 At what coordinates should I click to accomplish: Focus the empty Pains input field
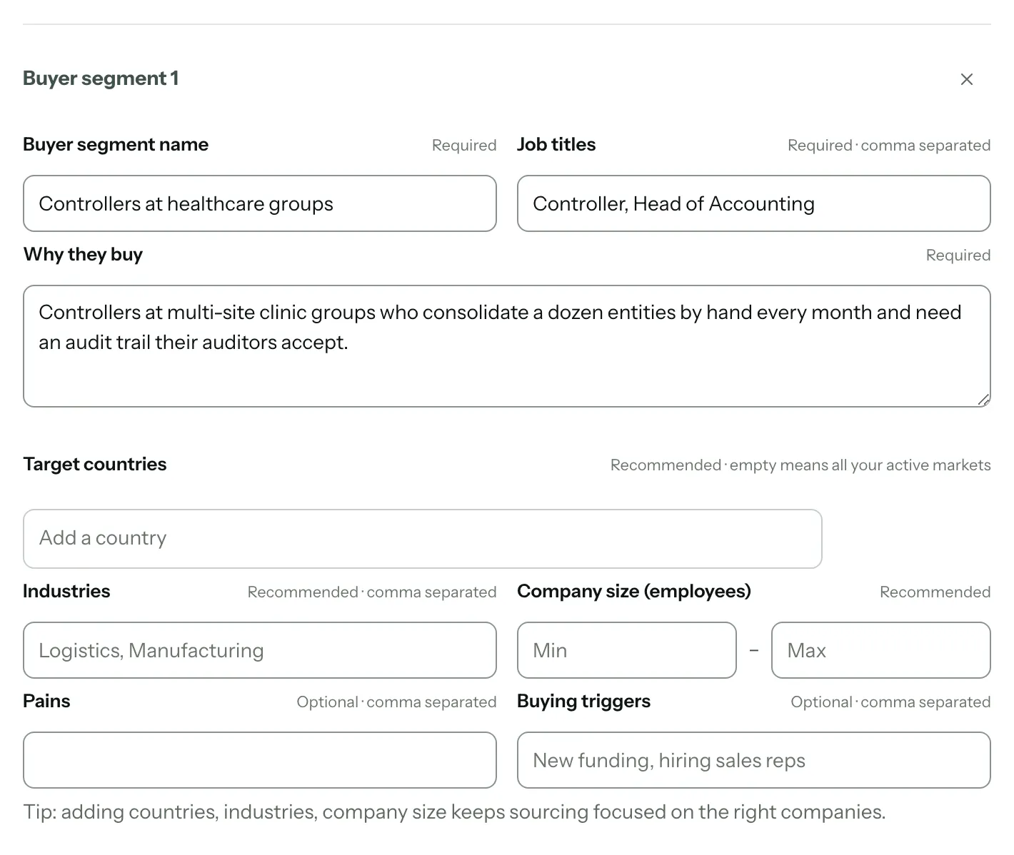pyautogui.click(x=260, y=760)
